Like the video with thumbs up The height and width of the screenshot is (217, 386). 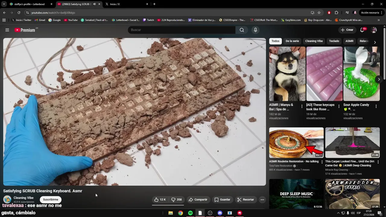tap(160, 200)
